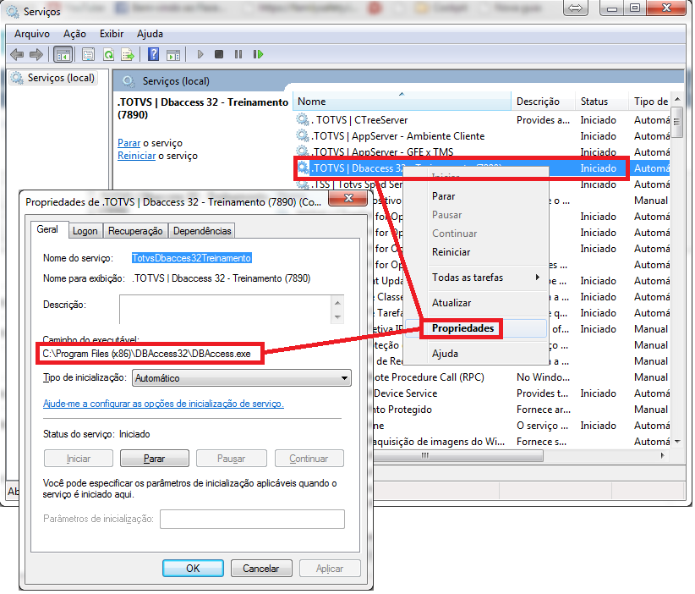Switch to the Dependências tab
This screenshot has height=594, width=695.
(x=202, y=231)
